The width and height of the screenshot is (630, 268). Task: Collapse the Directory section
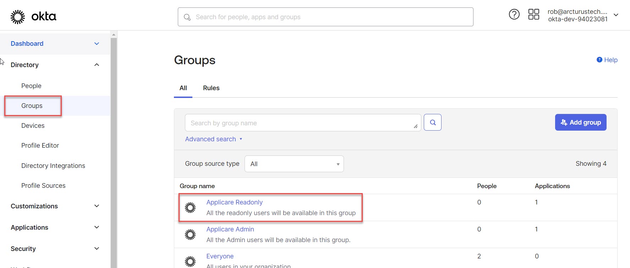[x=97, y=65]
